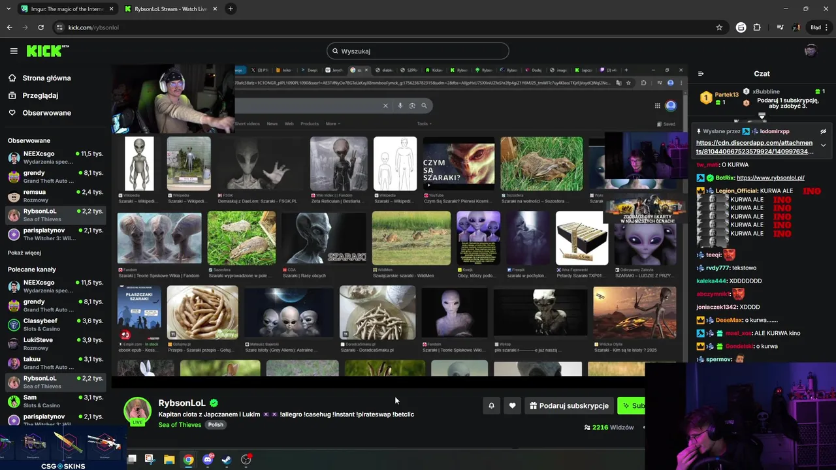Open OBS from the taskbar
The height and width of the screenshot is (470, 836).
tap(246, 460)
